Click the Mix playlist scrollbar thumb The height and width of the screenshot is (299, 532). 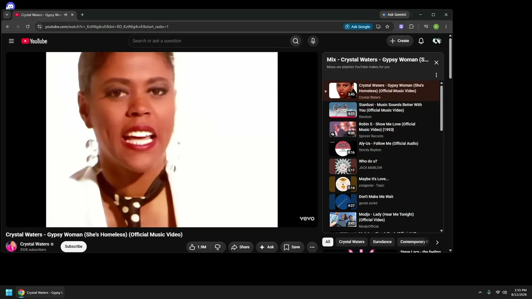(441, 108)
